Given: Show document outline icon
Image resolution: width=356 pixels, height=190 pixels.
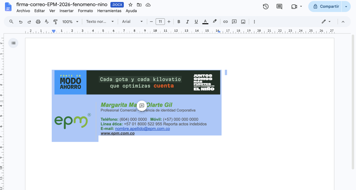Looking at the screenshot, I should pyautogui.click(x=13, y=43).
